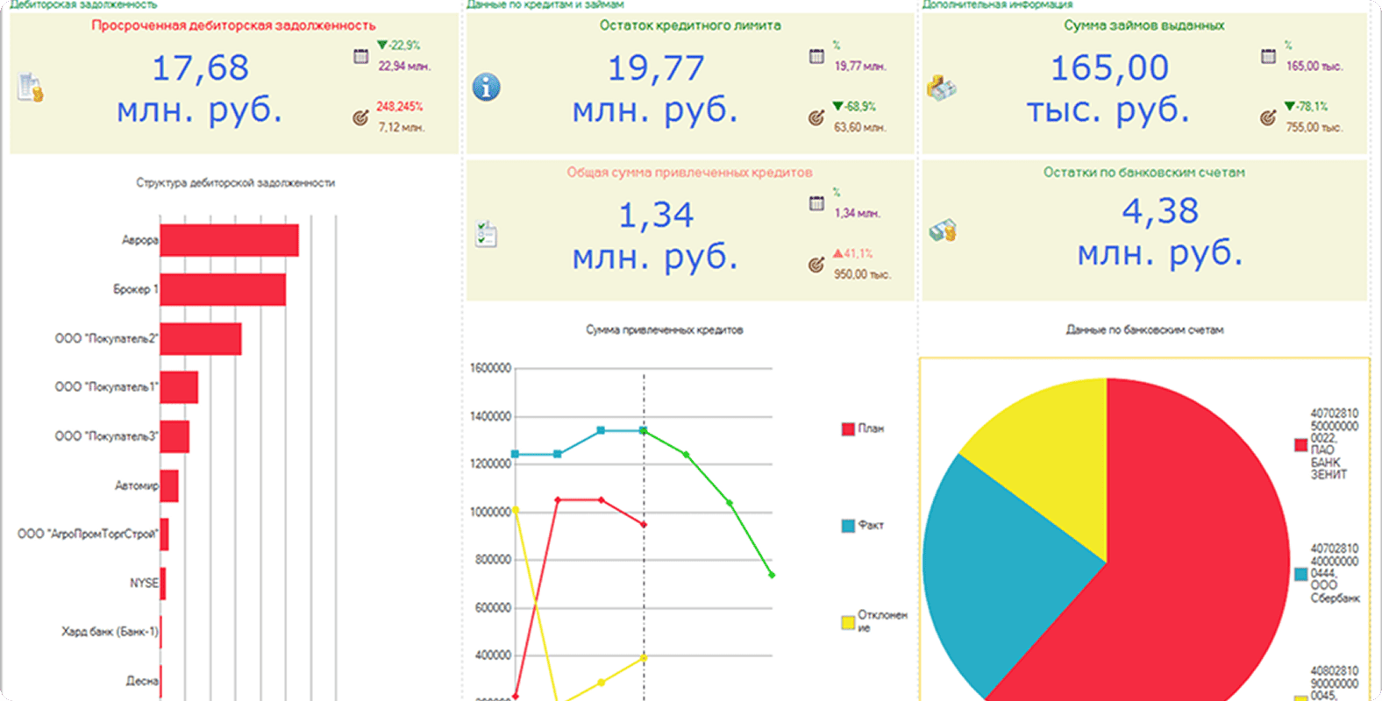Click the large 19,77 млн. руб. value
The height and width of the screenshot is (701, 1382).
point(656,89)
